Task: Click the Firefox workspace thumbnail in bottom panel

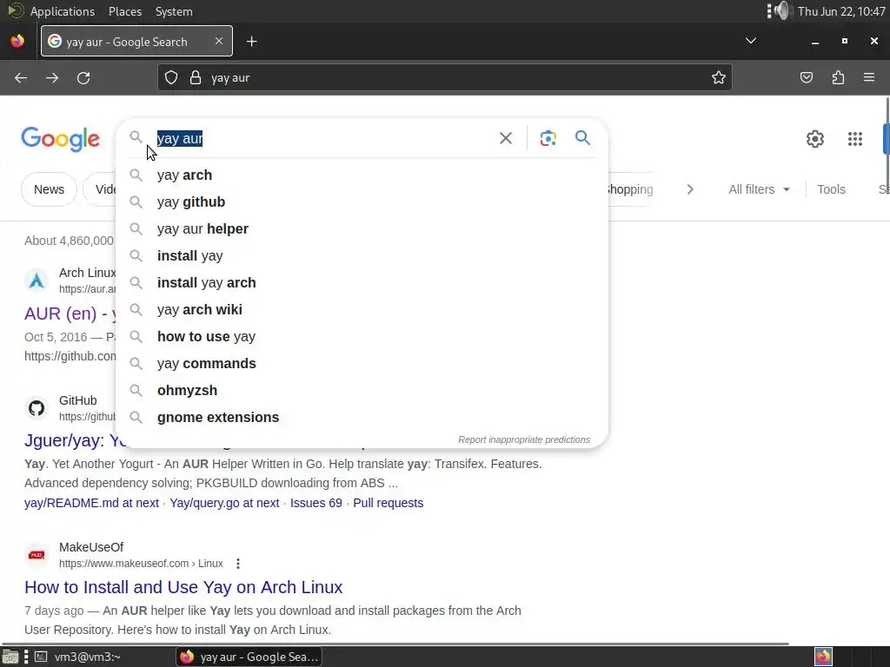Action: 823,657
